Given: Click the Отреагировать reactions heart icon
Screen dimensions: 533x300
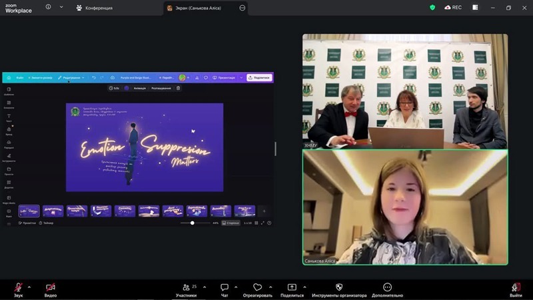Looking at the screenshot, I should tap(257, 287).
